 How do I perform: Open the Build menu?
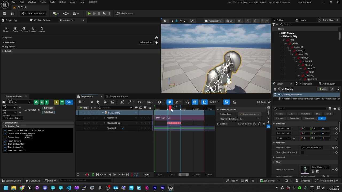click(52, 2)
